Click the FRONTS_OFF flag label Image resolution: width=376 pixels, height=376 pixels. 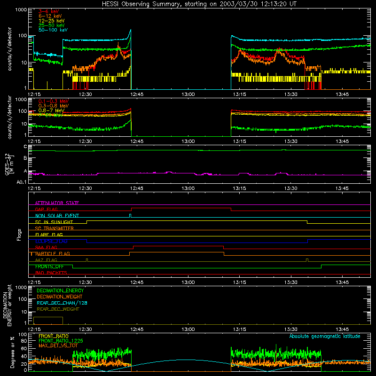(x=49, y=266)
